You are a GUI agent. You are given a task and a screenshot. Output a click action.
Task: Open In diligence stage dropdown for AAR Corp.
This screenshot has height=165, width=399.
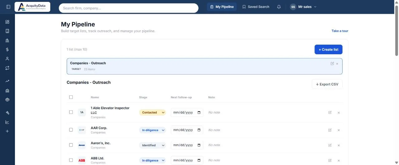[x=152, y=130]
